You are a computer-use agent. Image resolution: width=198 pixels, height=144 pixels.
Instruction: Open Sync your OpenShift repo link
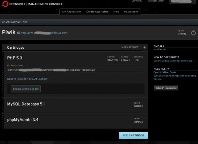point(175,77)
